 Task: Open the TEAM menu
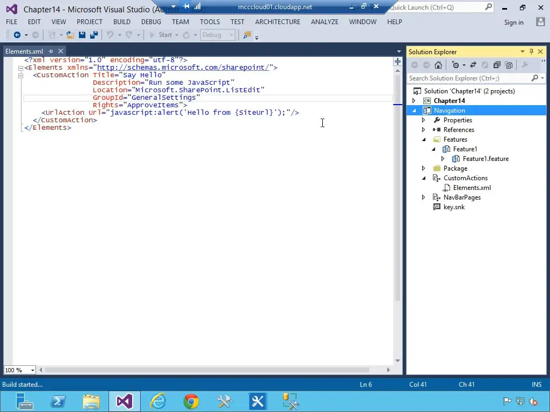click(x=180, y=21)
